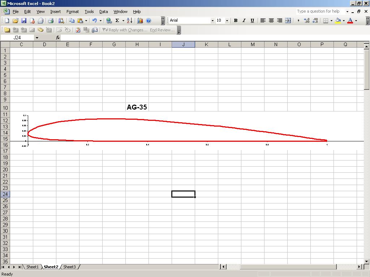
Task: Apply red Font Color A
Action: pos(350,21)
